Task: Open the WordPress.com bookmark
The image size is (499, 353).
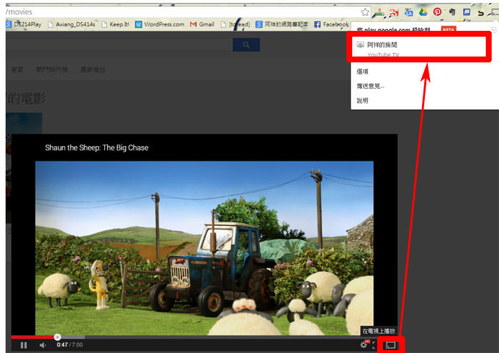Action: (160, 24)
